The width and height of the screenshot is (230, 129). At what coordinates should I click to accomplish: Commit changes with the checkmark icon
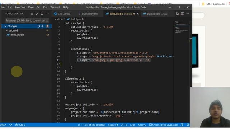point(37,14)
